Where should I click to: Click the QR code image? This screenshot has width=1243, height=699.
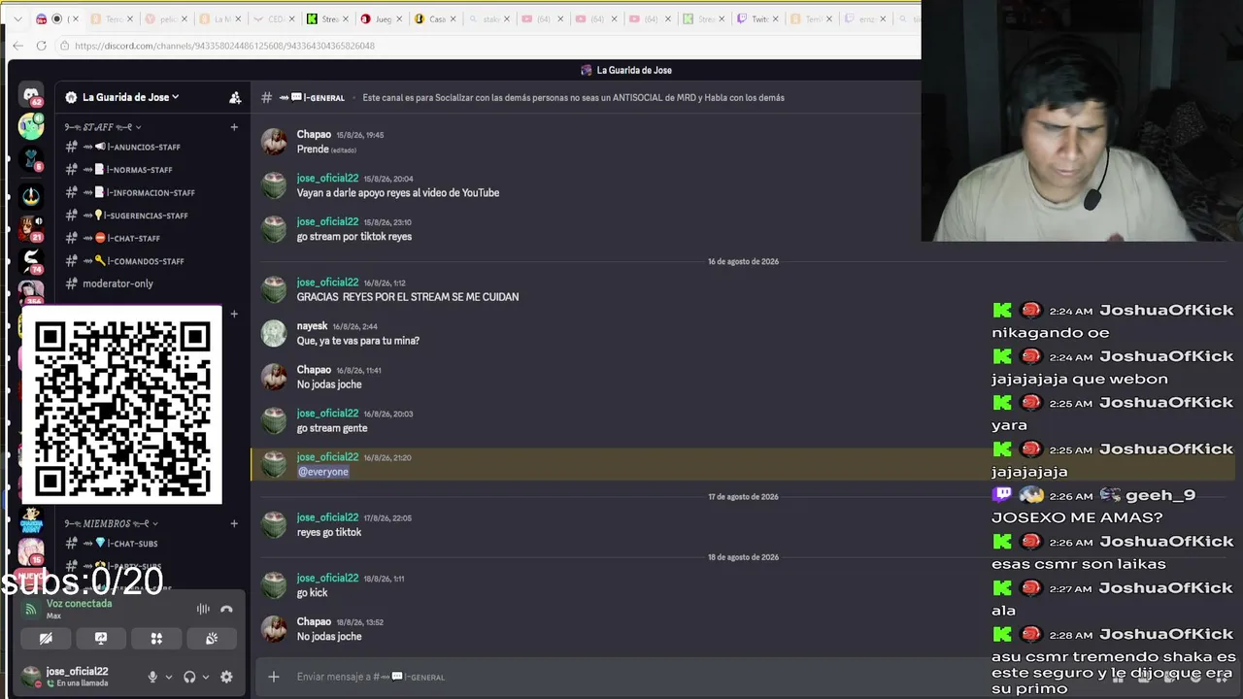tap(121, 406)
